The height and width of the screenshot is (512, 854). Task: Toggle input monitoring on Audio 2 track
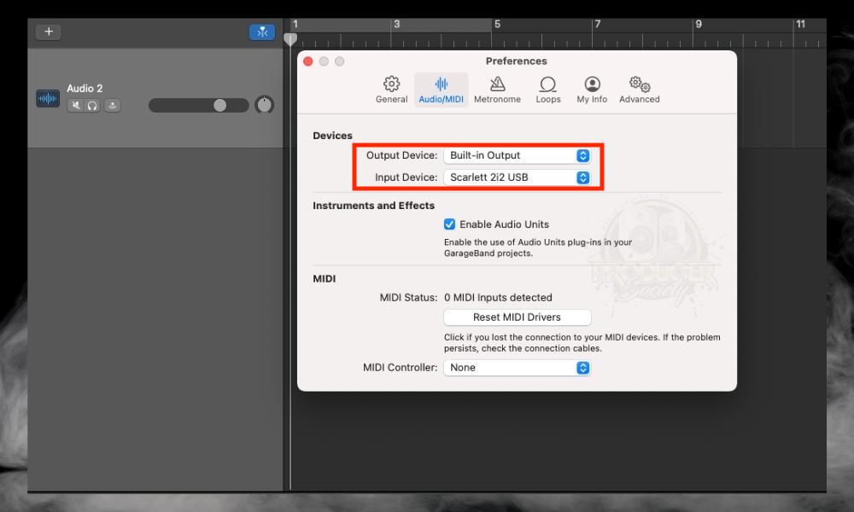coord(112,106)
